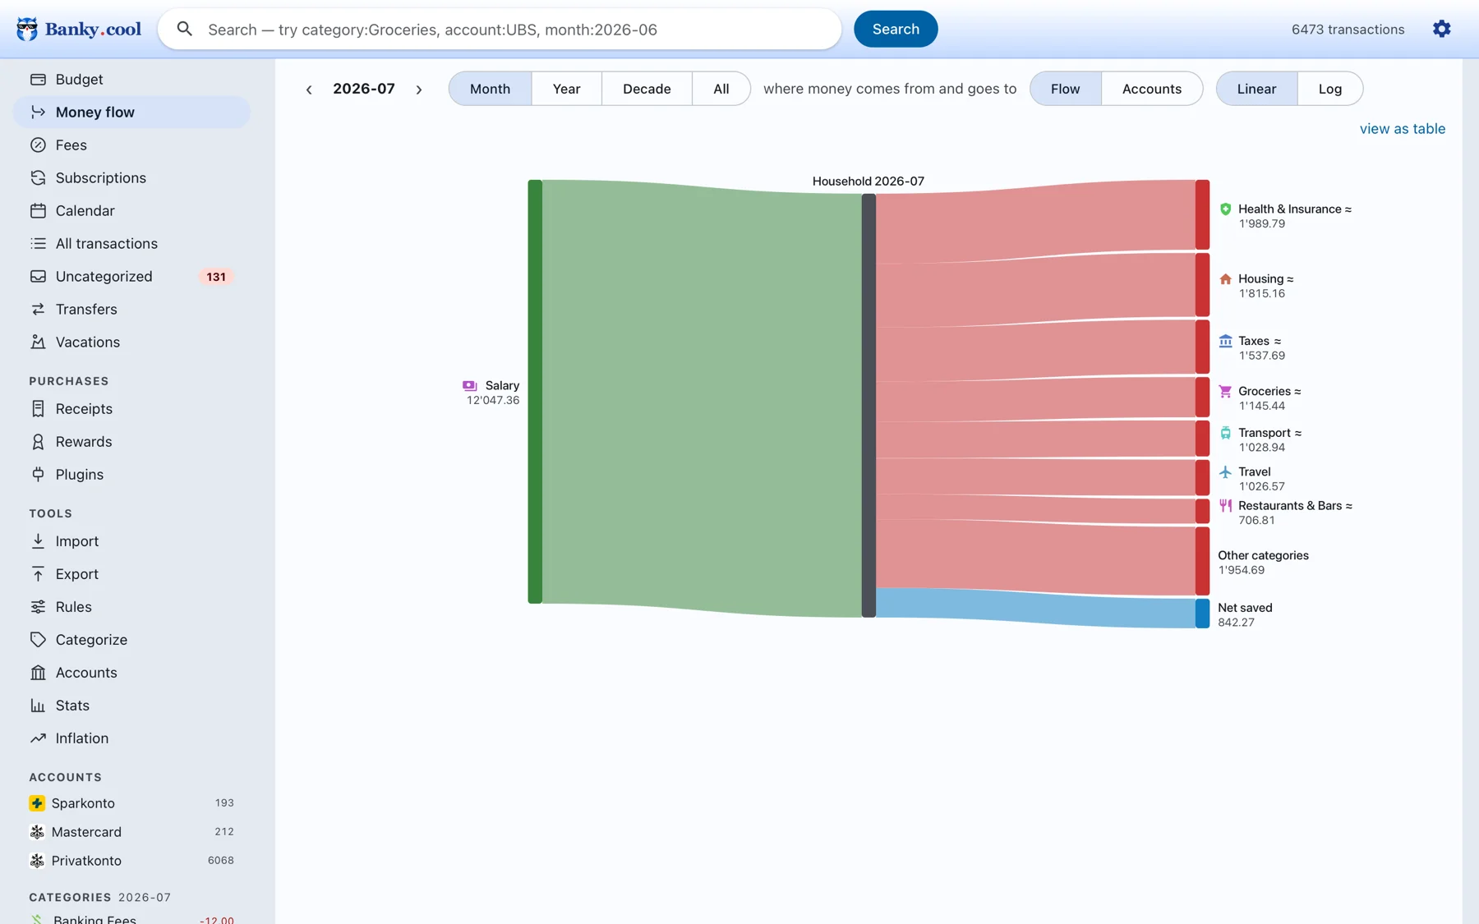Viewport: 1479px width, 924px height.
Task: Click the Rewards ribbon icon
Action: (38, 441)
